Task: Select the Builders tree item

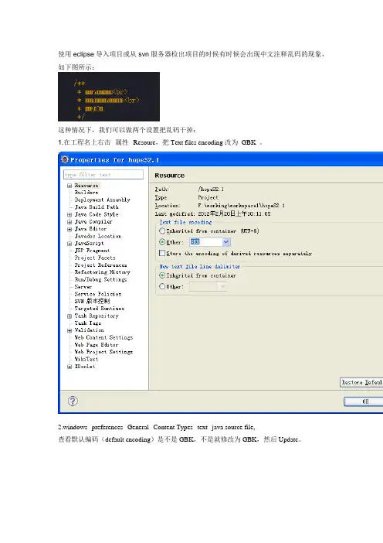Action: pos(86,192)
